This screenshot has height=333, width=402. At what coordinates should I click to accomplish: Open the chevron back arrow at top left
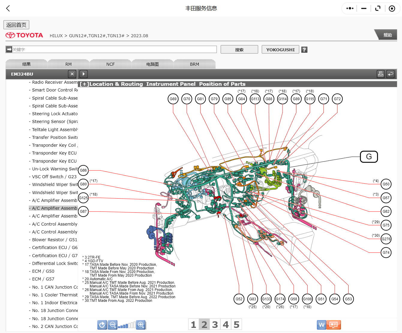click(7, 8)
